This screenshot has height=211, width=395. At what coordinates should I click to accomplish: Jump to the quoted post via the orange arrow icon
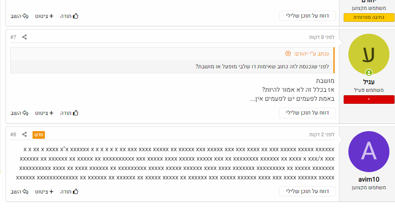(x=288, y=54)
